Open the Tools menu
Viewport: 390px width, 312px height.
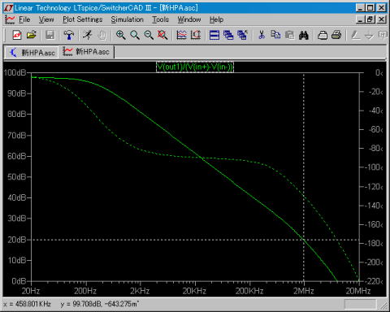click(x=160, y=19)
